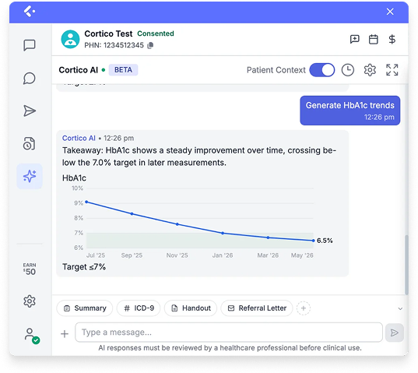The height and width of the screenshot is (373, 418).
Task: Click the Cortico Test patient name
Action: [x=108, y=33]
